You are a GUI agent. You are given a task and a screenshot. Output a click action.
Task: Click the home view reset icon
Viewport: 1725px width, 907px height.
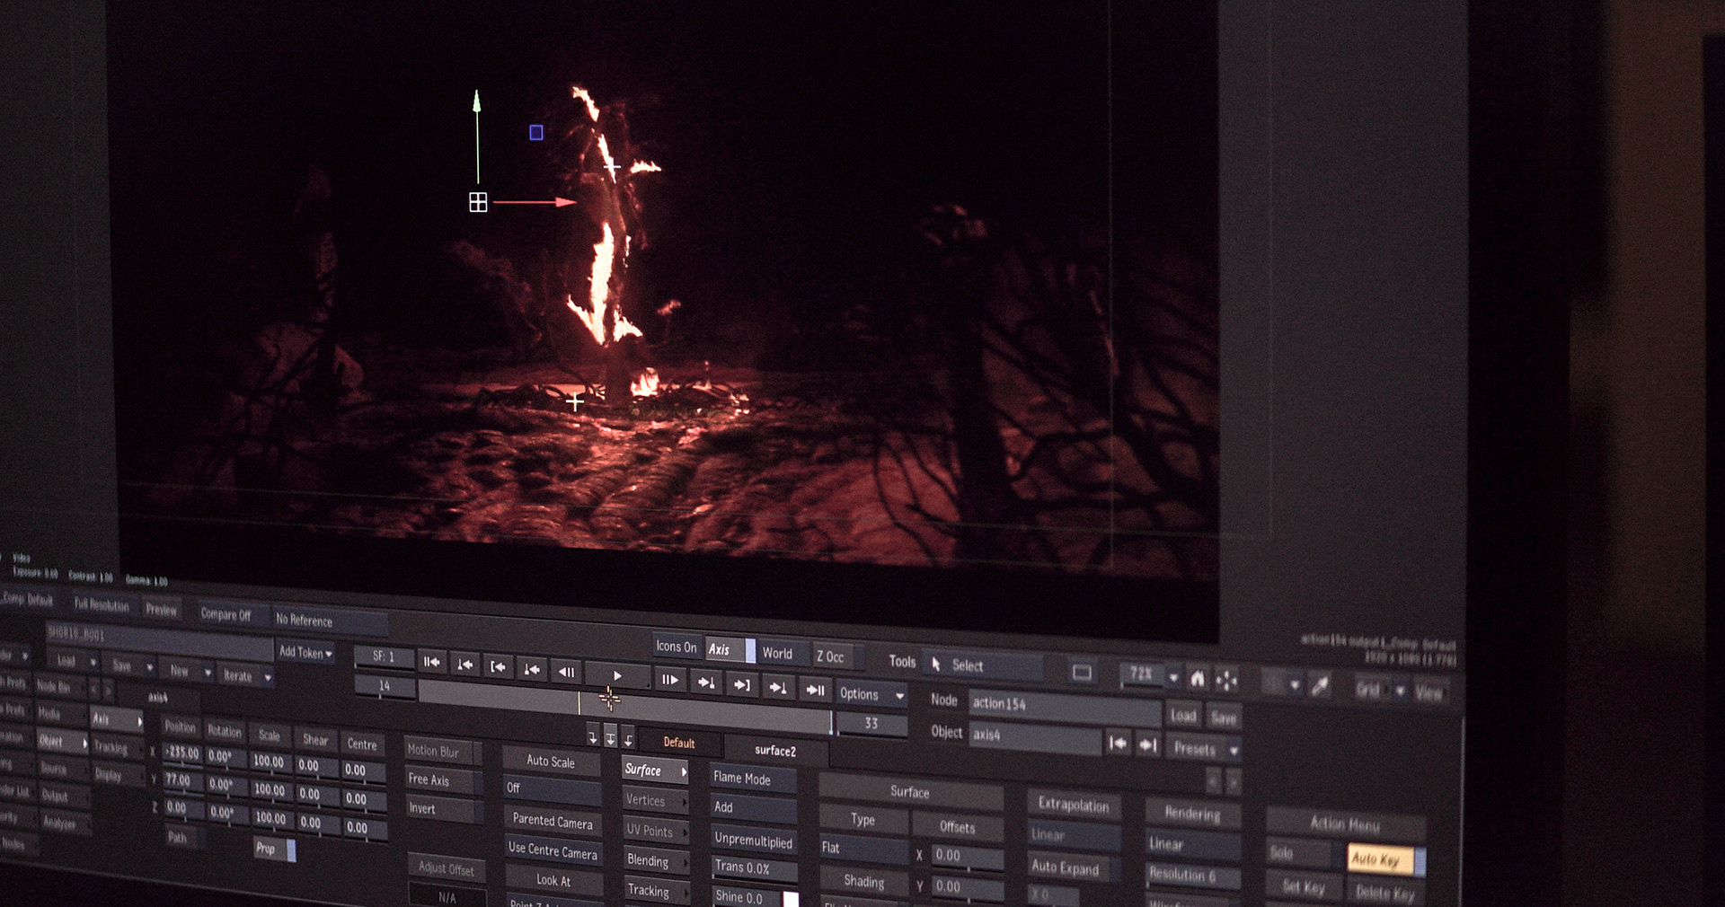point(1198,679)
